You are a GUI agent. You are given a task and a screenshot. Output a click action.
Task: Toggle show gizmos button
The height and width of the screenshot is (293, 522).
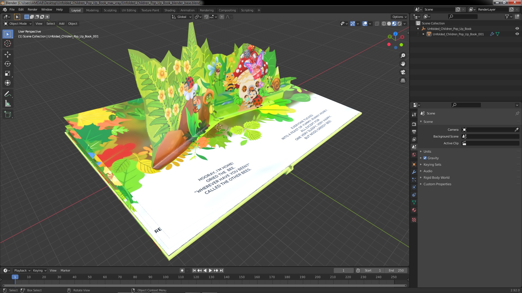pyautogui.click(x=353, y=24)
